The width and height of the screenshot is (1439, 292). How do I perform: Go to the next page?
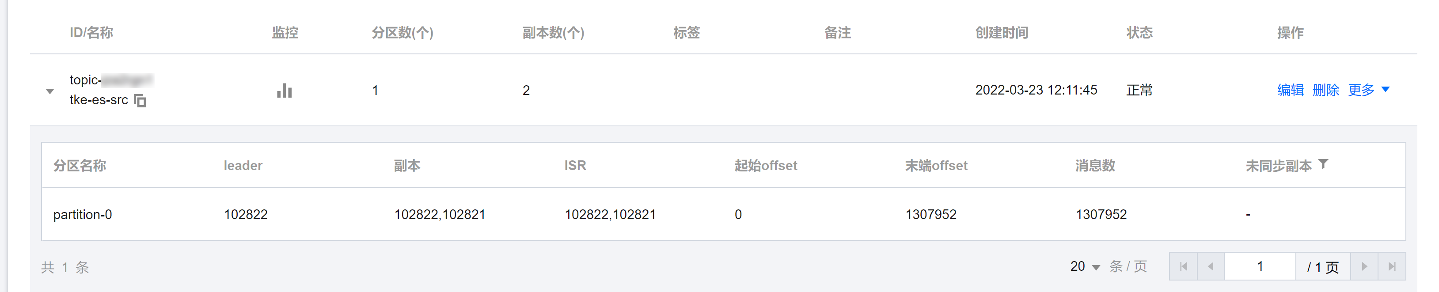point(1364,266)
